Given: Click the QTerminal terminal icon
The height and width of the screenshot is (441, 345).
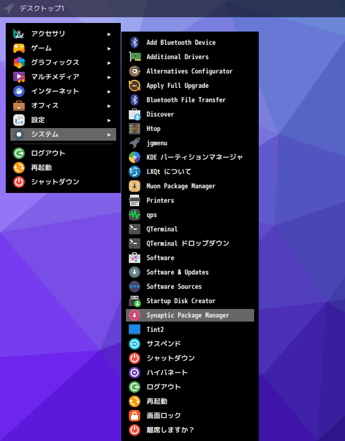Looking at the screenshot, I should coord(135,229).
